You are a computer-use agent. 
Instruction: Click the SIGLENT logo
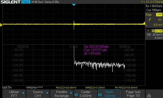pos(10,2)
